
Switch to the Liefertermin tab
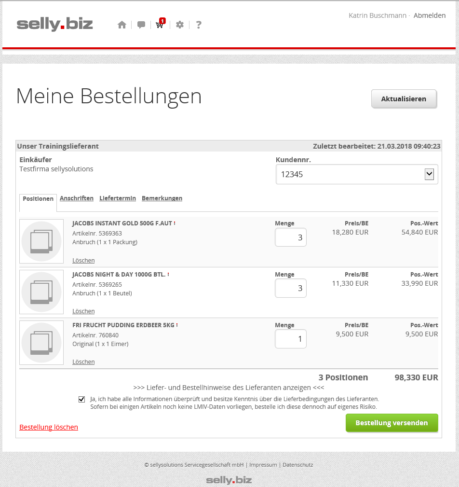pos(118,198)
